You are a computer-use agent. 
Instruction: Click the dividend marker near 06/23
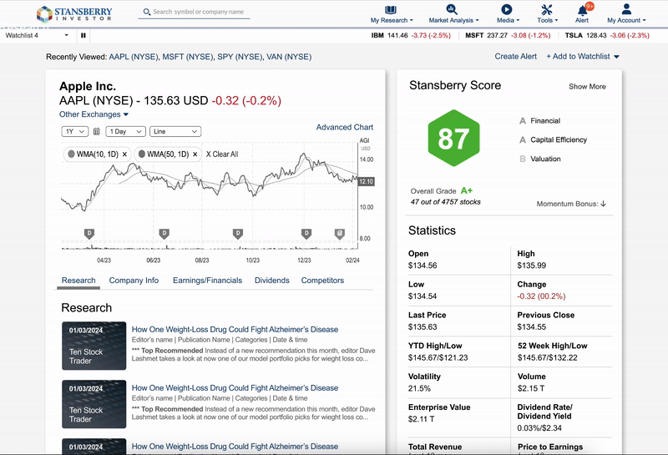(164, 234)
